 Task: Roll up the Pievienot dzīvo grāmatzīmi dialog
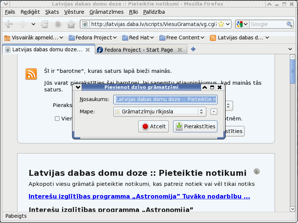[205, 87]
